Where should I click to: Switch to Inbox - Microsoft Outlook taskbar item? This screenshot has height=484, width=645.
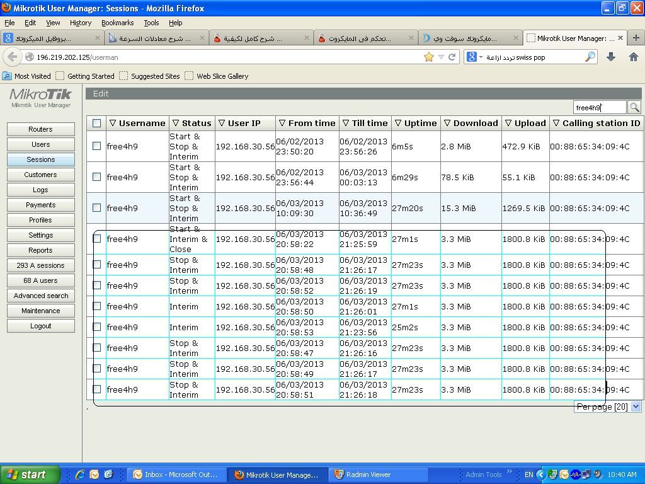click(176, 475)
